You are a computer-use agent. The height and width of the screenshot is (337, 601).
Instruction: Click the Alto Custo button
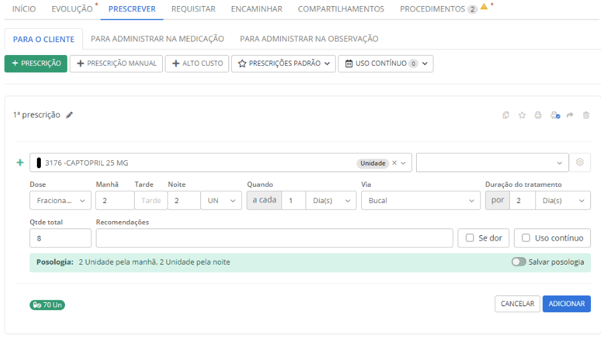(197, 64)
